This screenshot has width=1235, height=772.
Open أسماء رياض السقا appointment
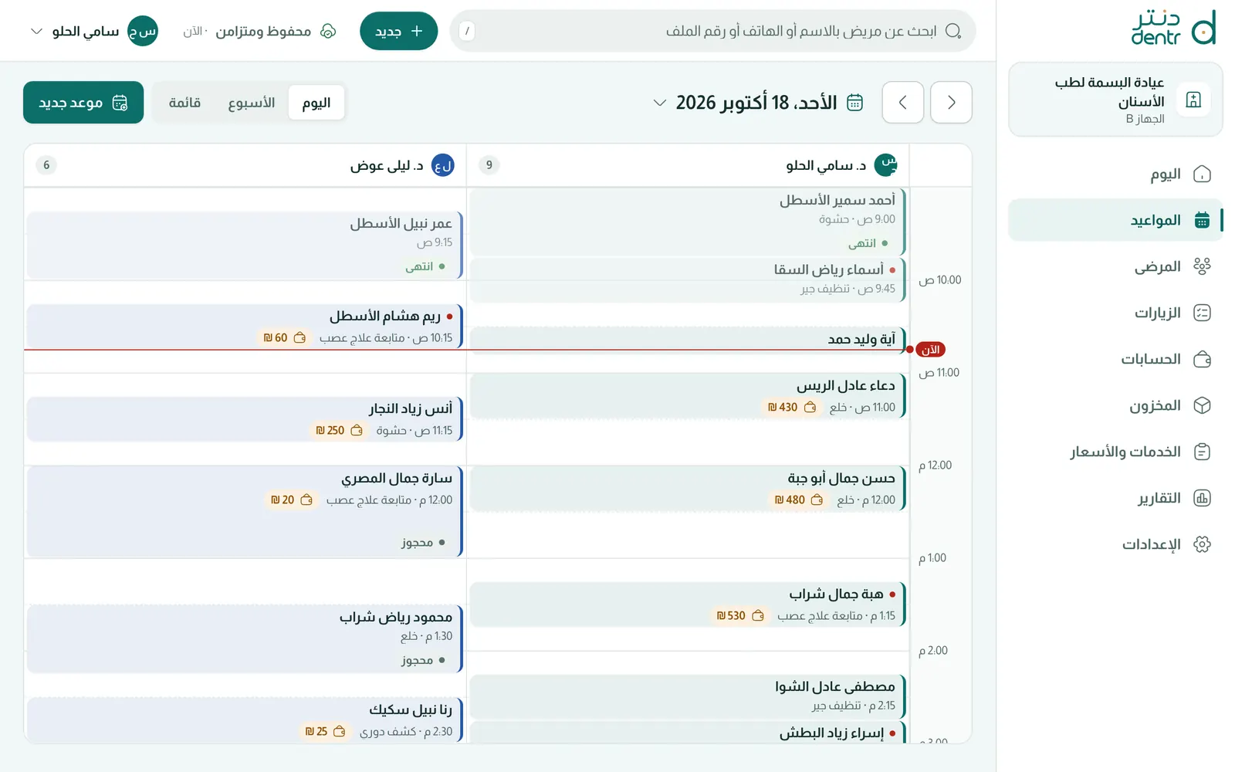tap(687, 279)
